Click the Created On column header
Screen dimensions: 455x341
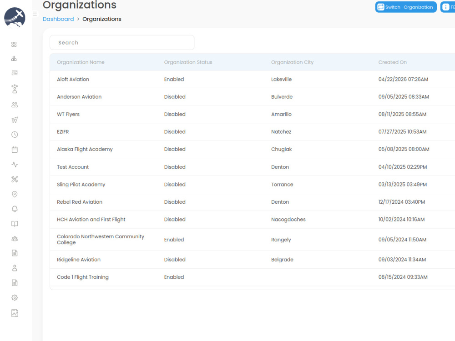coord(392,62)
